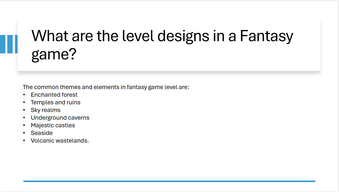This screenshot has width=339, height=192.
Task: Select the "Seaside" bullet text
Action: [x=42, y=133]
